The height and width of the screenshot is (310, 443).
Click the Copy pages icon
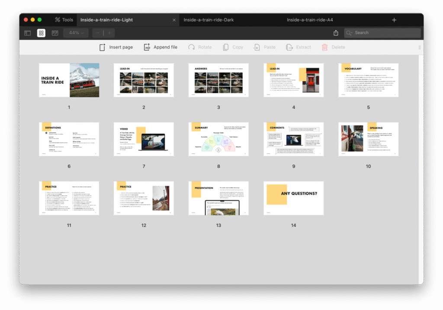pyautogui.click(x=225, y=47)
